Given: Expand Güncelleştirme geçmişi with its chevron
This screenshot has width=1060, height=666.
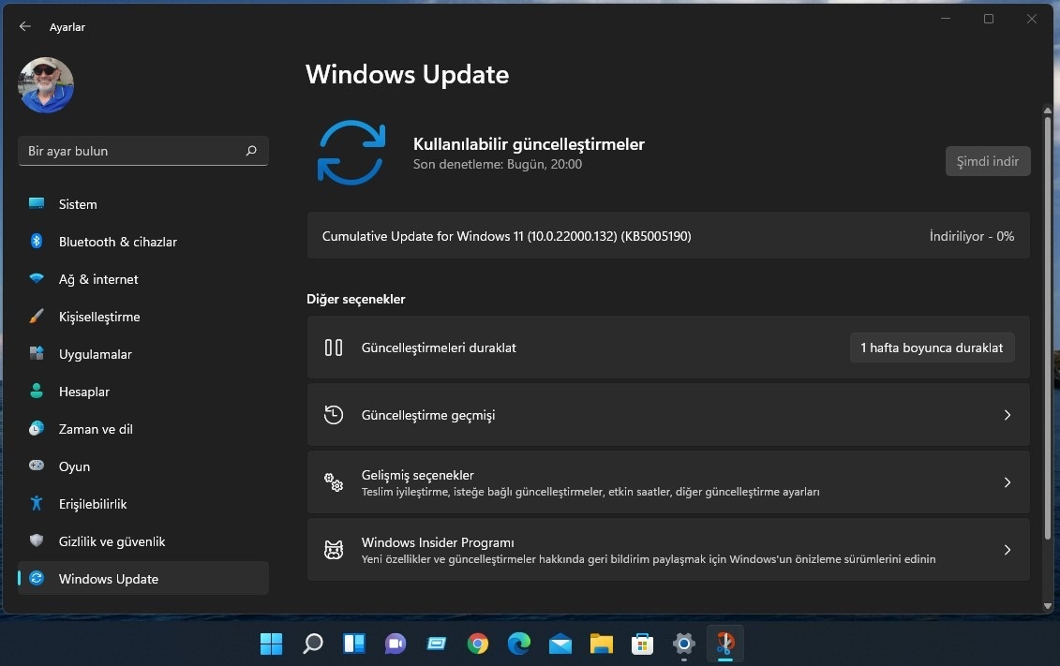Looking at the screenshot, I should click(x=1007, y=415).
